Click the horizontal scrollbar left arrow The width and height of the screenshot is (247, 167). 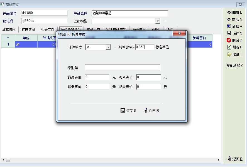(3, 160)
